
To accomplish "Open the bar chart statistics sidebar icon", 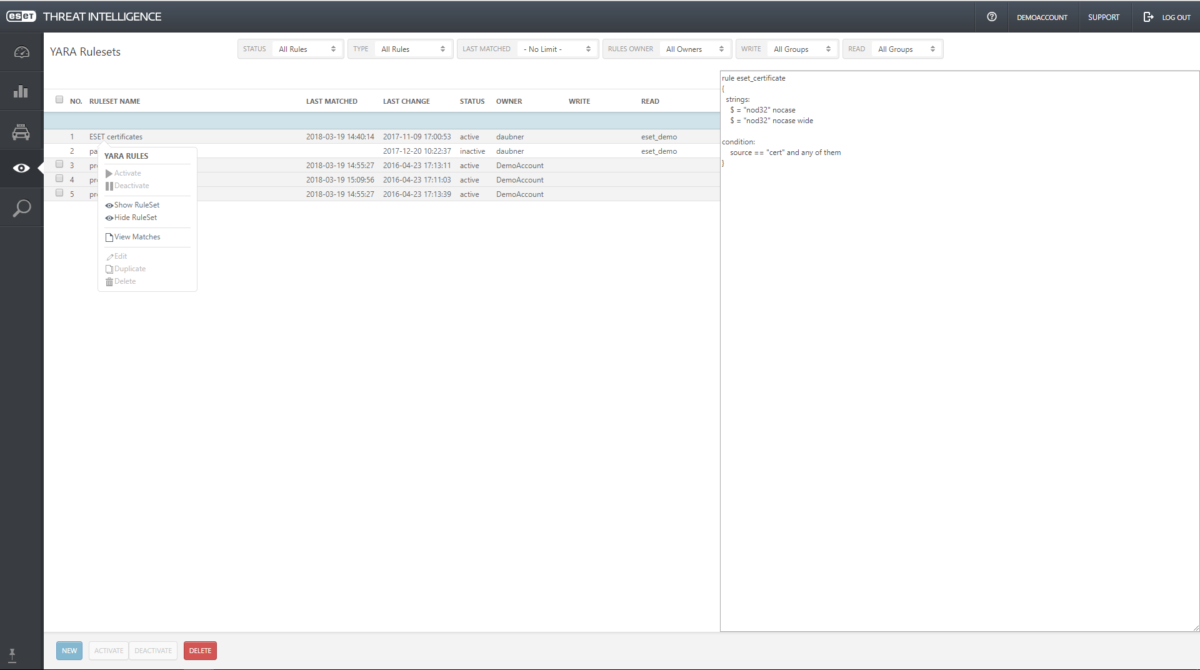I will point(21,91).
